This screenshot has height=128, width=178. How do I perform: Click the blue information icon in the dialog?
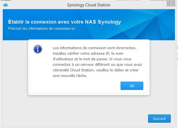pos(38,49)
